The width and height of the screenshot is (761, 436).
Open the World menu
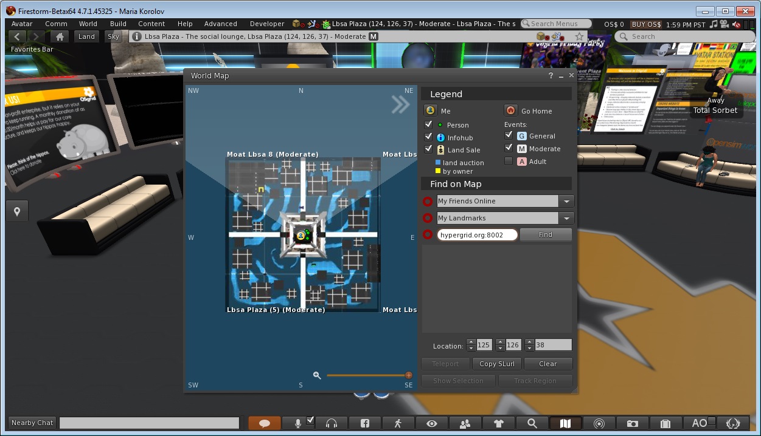point(88,24)
